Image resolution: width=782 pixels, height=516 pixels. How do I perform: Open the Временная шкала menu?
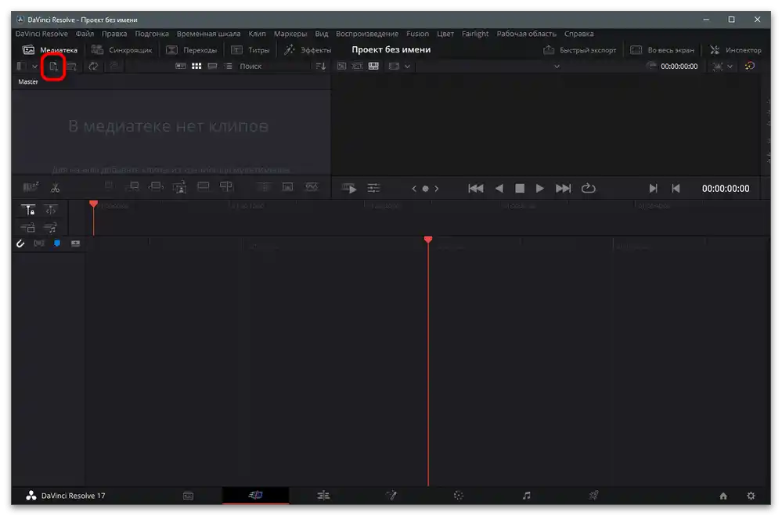click(208, 34)
